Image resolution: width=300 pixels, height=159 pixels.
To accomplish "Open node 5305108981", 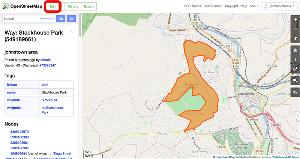I will point(19,143).
